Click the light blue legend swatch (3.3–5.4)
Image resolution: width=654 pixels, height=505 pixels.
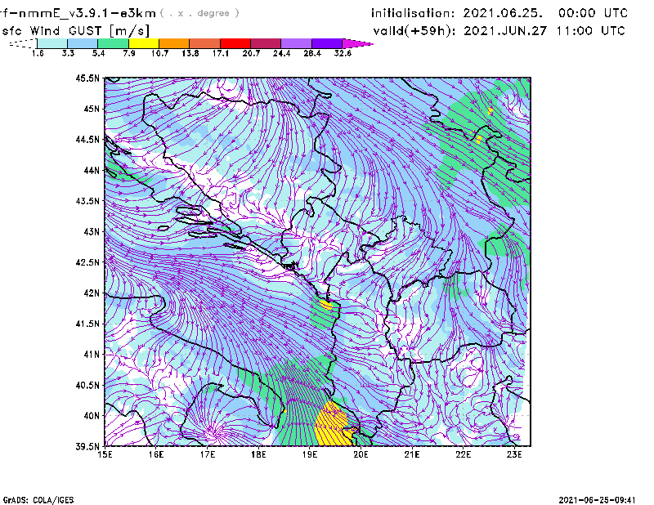[x=83, y=43]
